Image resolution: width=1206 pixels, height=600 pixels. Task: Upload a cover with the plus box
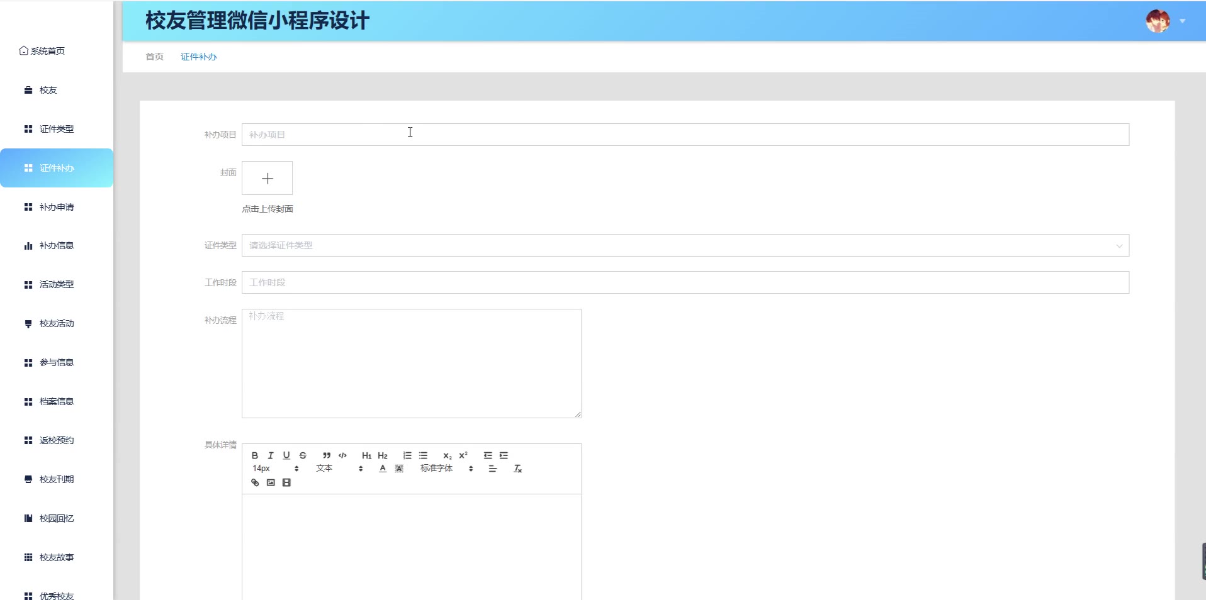point(268,178)
